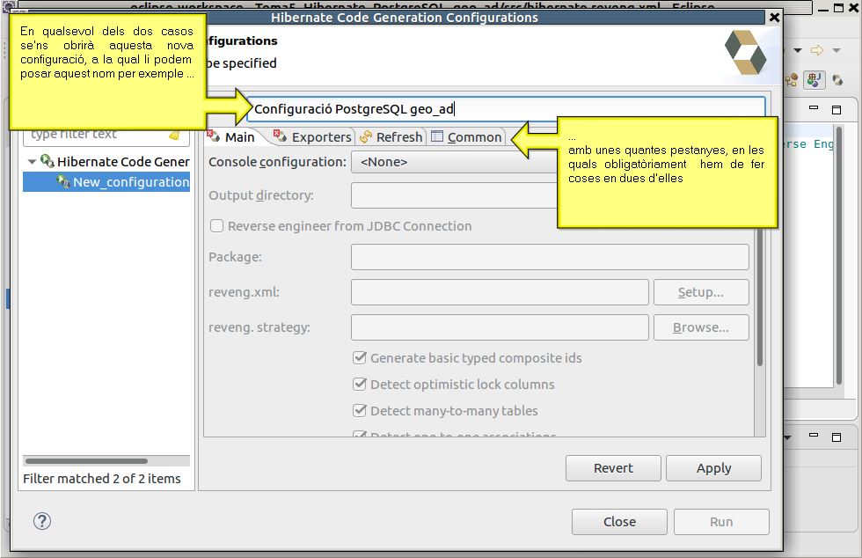This screenshot has height=558, width=862.
Task: Click the Eclipse editor vertical scrollbar
Action: point(839,256)
